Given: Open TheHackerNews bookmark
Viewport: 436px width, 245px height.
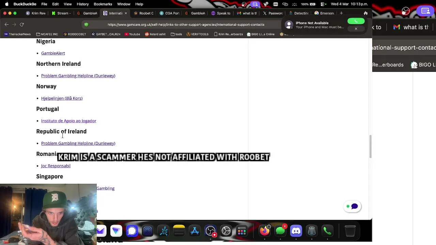Looking at the screenshot, I should pyautogui.click(x=17, y=34).
